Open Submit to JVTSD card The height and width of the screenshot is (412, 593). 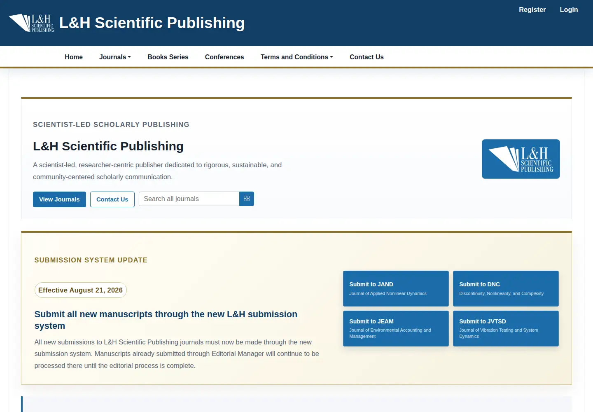point(506,328)
